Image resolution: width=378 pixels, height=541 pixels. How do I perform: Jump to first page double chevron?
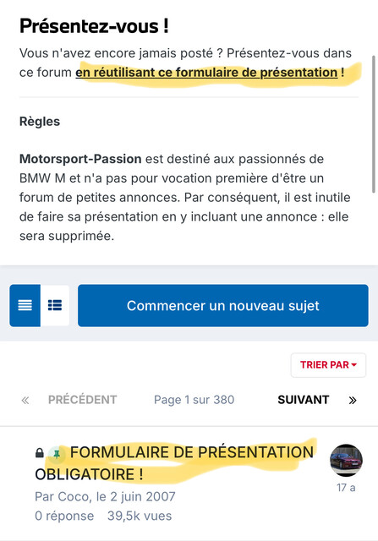(25, 400)
